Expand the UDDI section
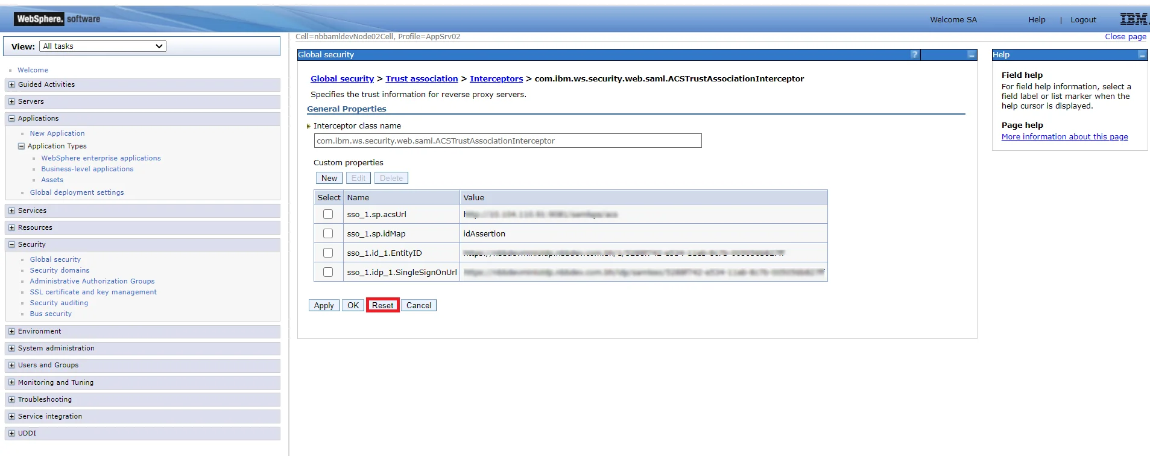Screen dimensions: 1150x456 pyautogui.click(x=11, y=433)
